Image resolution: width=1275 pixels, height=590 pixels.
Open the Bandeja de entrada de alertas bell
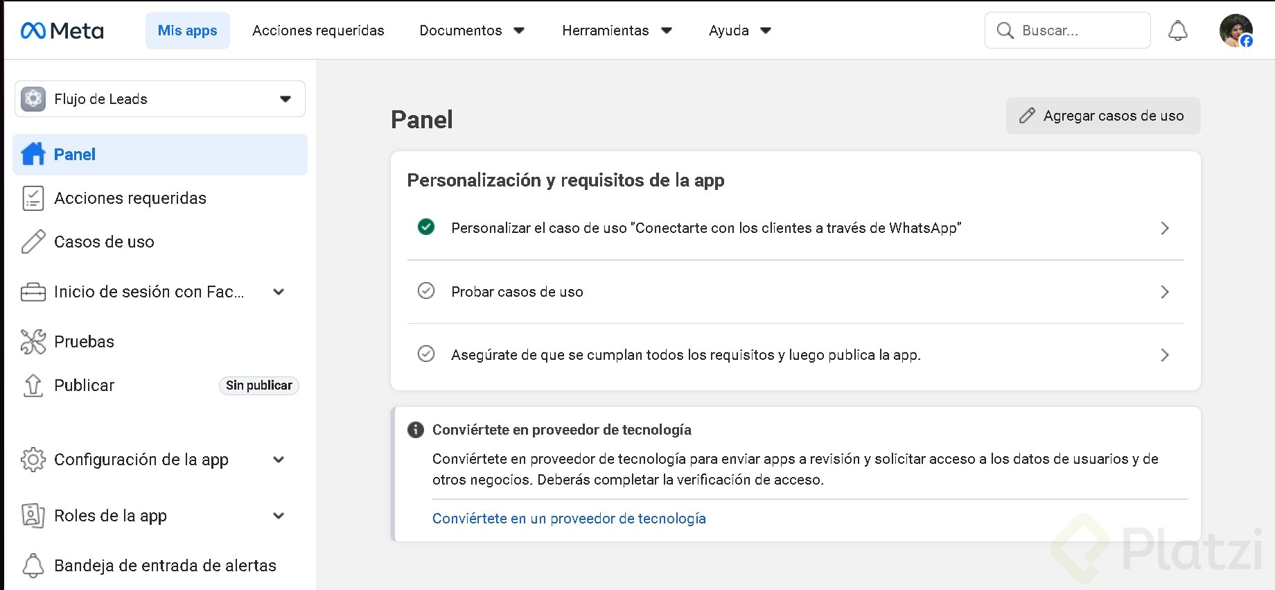pos(33,566)
